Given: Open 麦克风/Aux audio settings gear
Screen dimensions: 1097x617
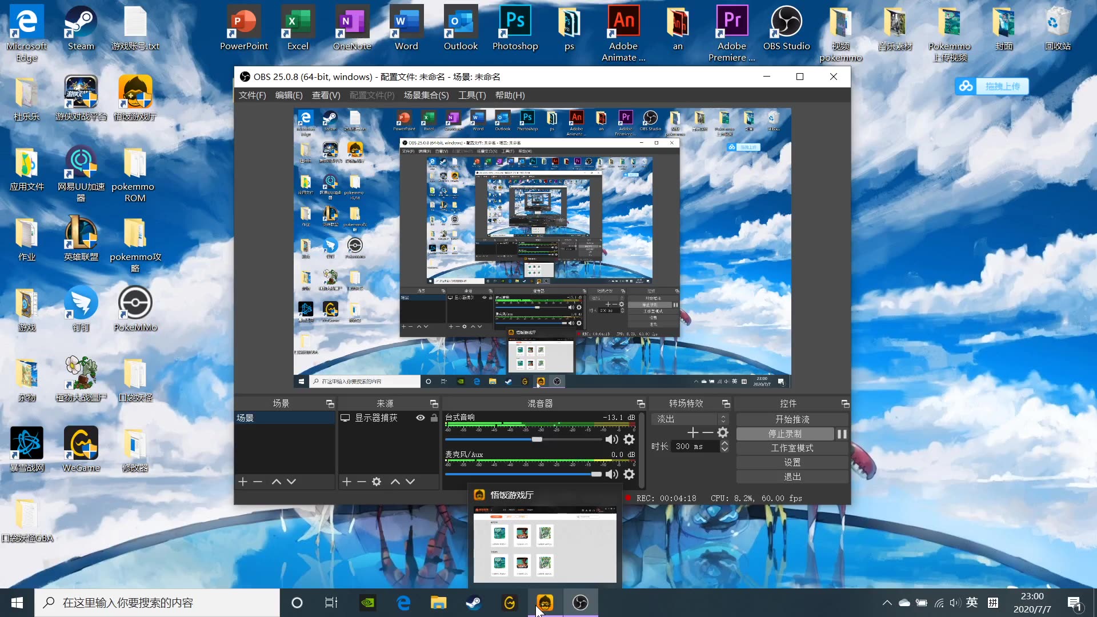Looking at the screenshot, I should click(x=629, y=474).
